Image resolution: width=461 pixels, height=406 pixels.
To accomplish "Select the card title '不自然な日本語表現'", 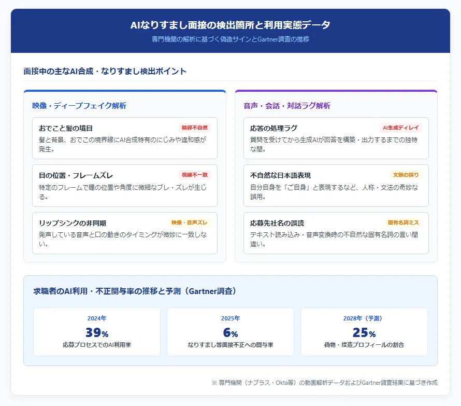I will pyautogui.click(x=280, y=175).
